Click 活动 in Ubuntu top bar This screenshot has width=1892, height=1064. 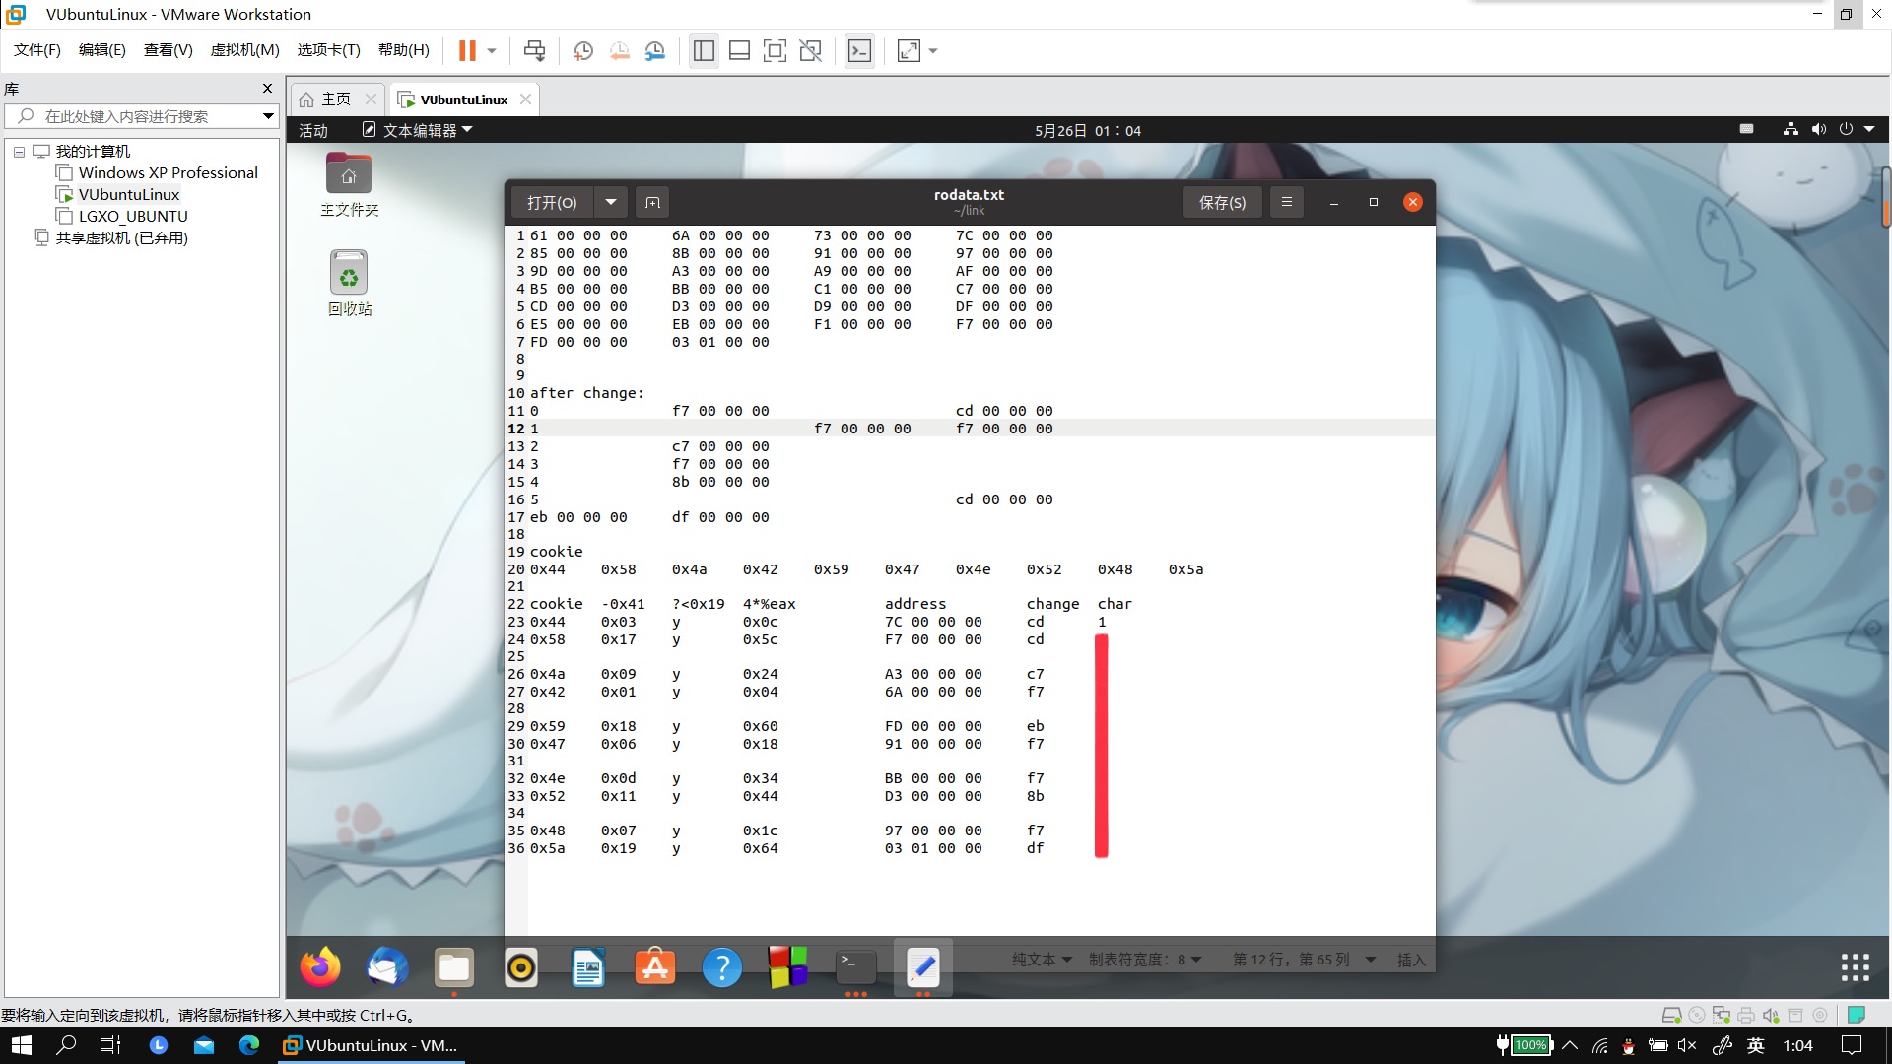pos(313,130)
